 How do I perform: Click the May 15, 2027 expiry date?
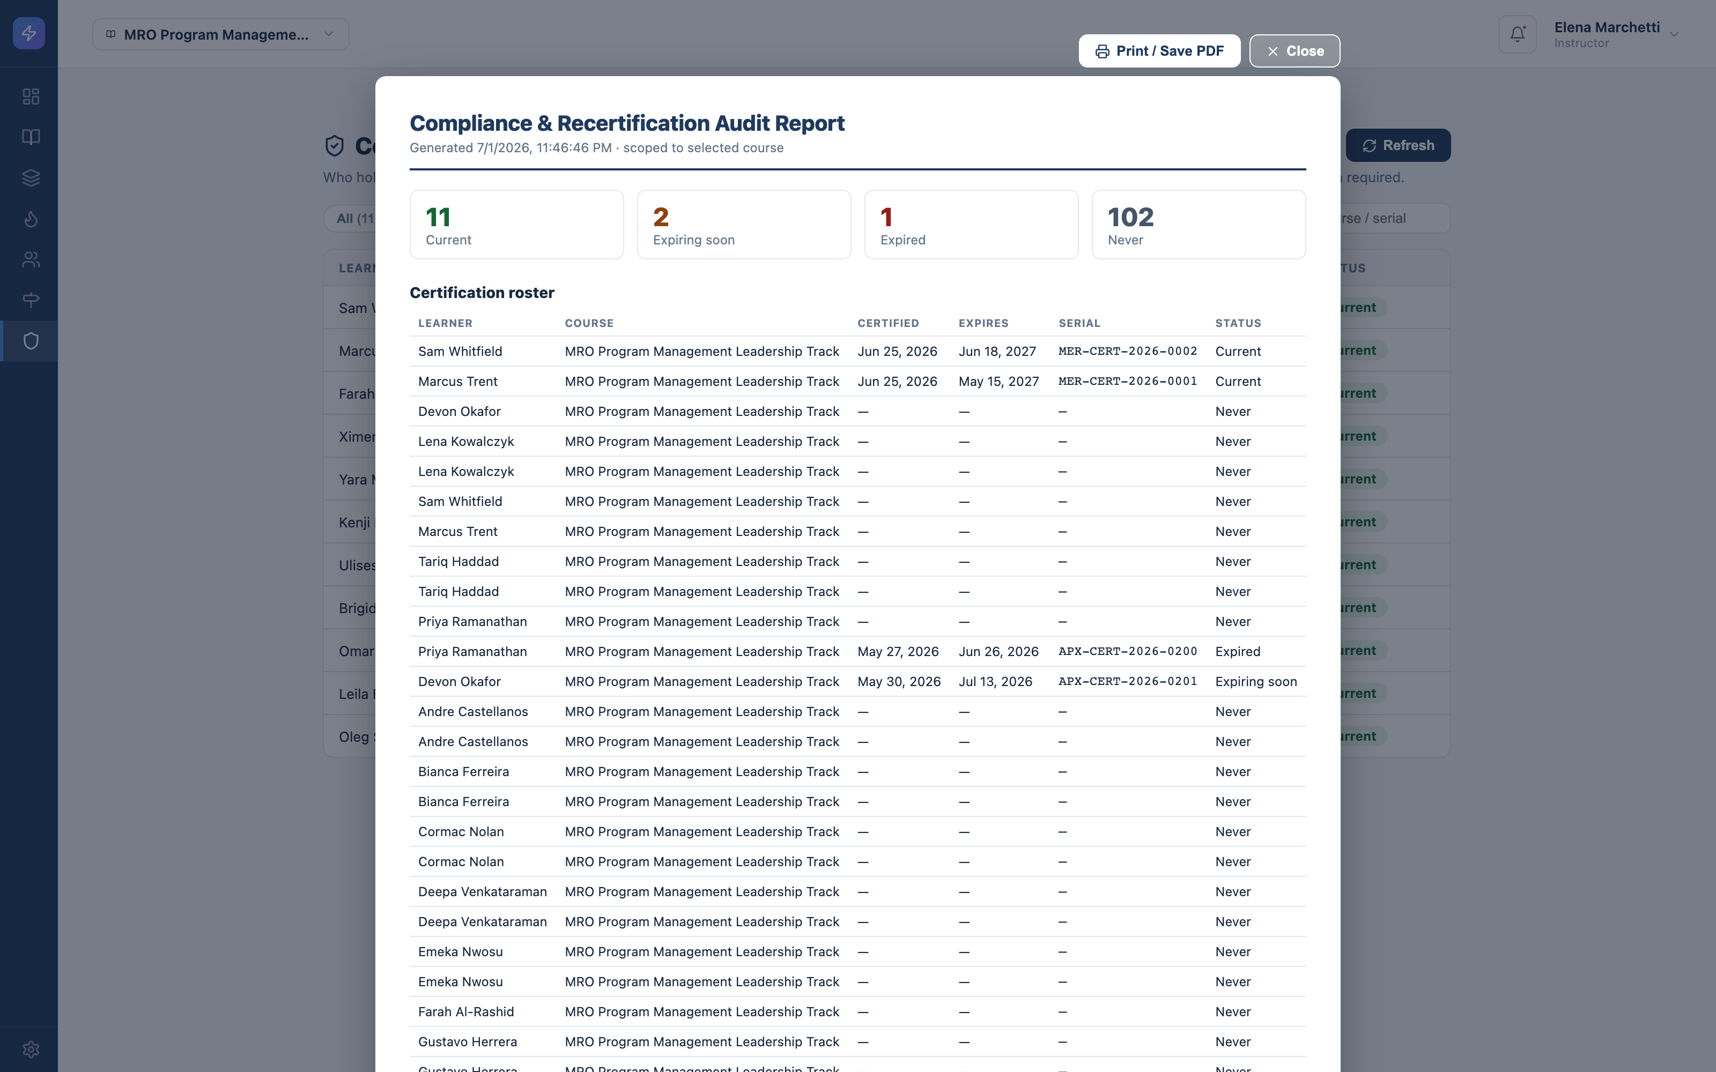coord(998,382)
